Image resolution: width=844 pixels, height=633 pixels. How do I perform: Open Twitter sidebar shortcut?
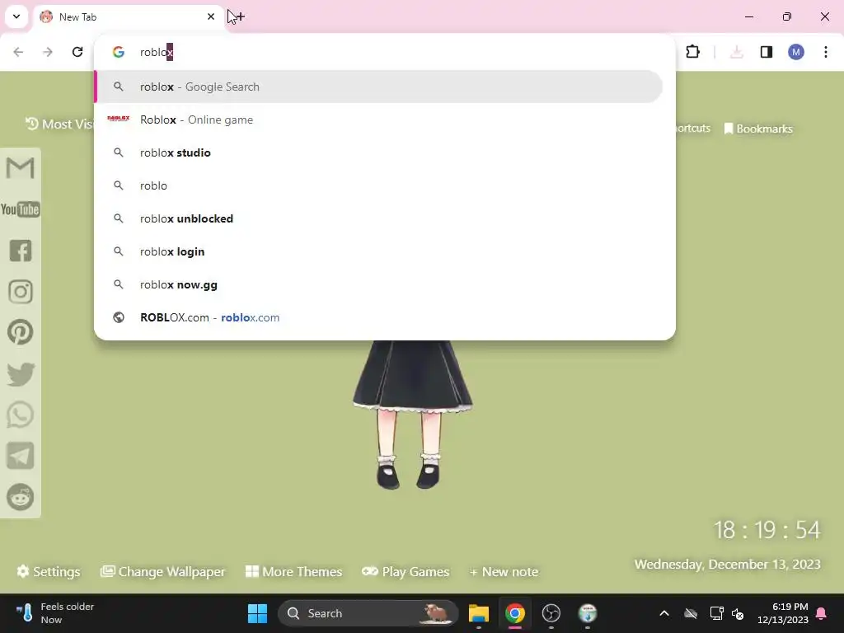pyautogui.click(x=21, y=374)
